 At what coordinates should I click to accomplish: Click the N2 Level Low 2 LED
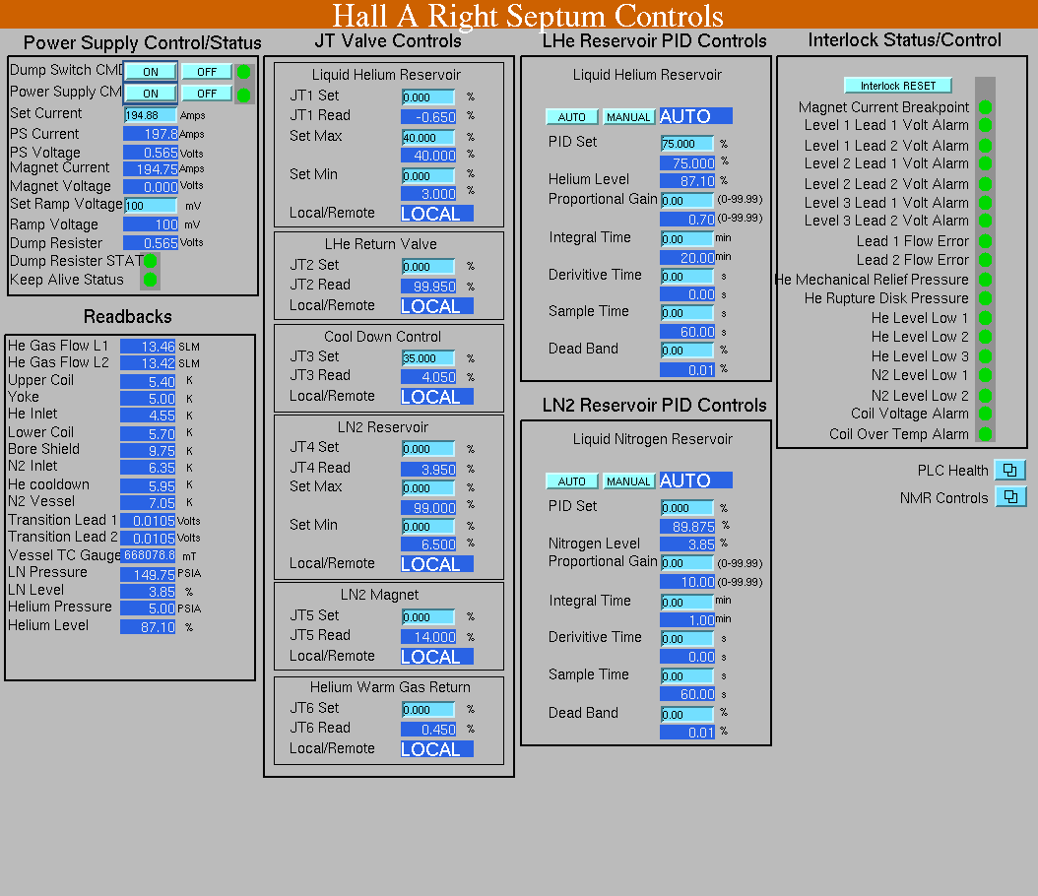pyautogui.click(x=985, y=396)
